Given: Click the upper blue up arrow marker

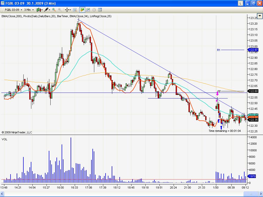Looking at the screenshot, I should 219,121.
